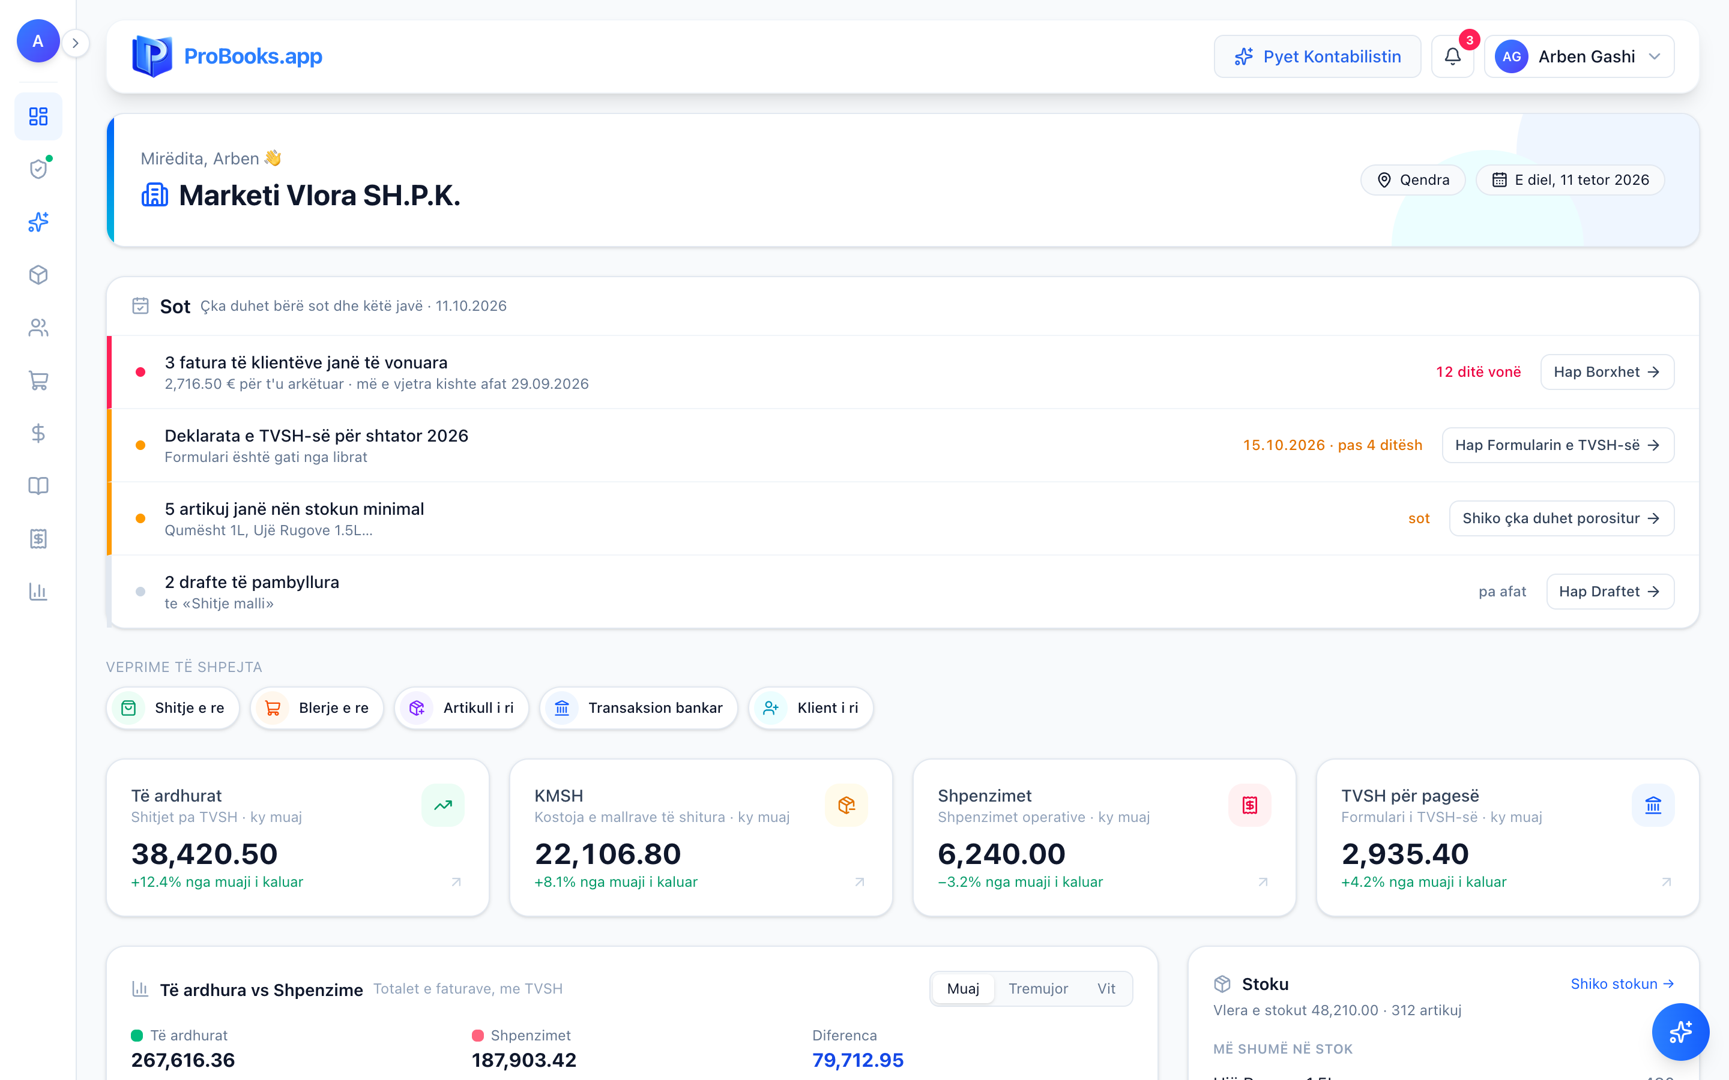Open the Qendra location selector
The height and width of the screenshot is (1080, 1729).
coord(1413,180)
